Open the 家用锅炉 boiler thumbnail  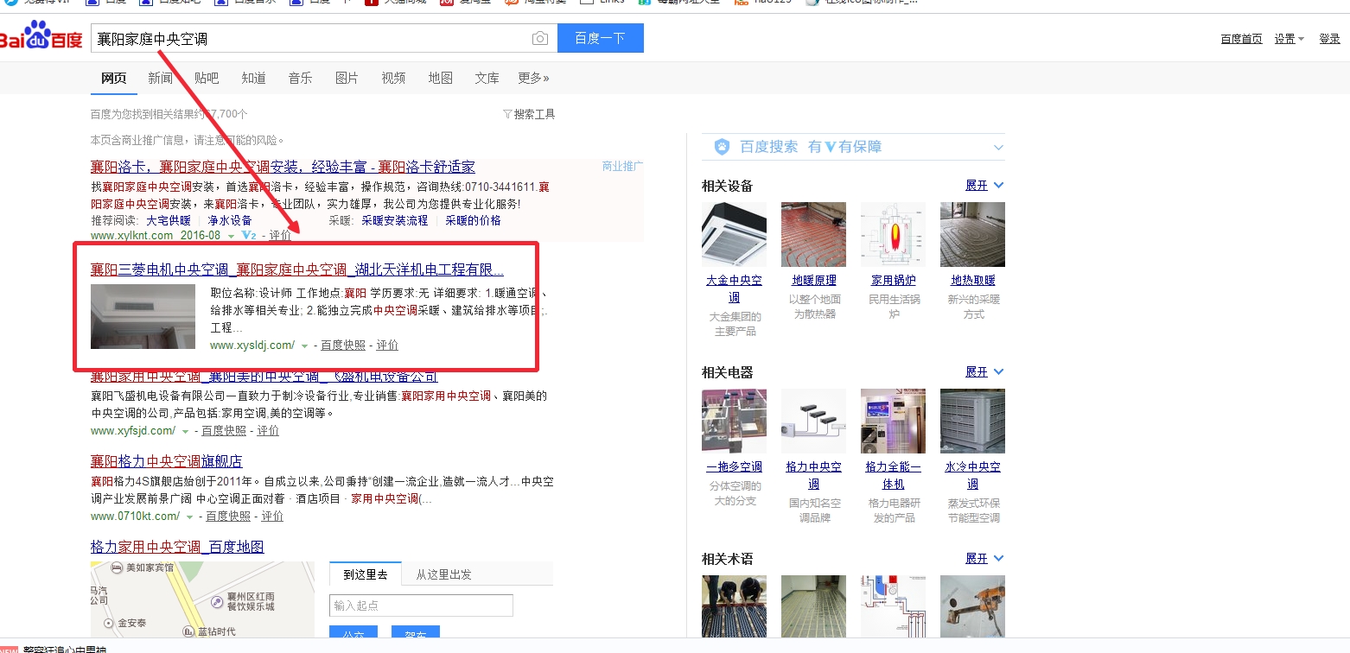point(893,234)
